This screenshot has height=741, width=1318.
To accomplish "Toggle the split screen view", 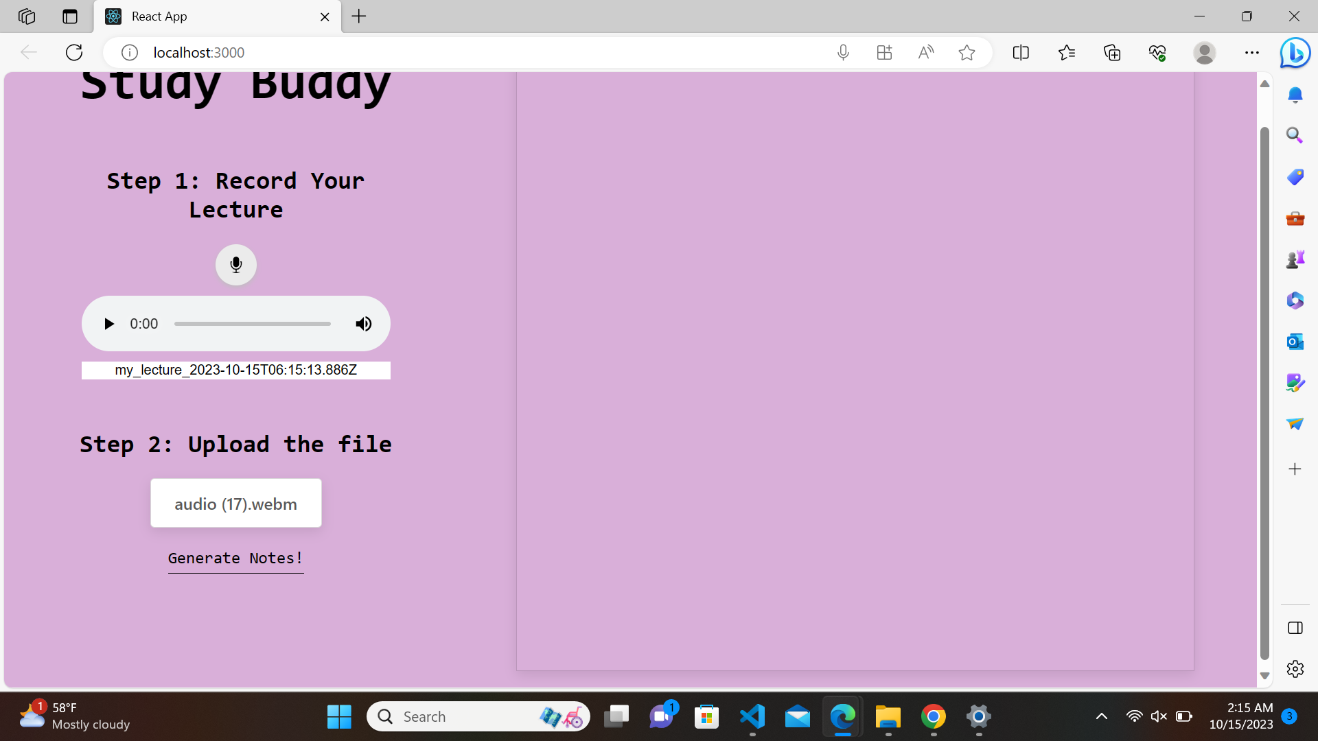I will click(x=1021, y=52).
